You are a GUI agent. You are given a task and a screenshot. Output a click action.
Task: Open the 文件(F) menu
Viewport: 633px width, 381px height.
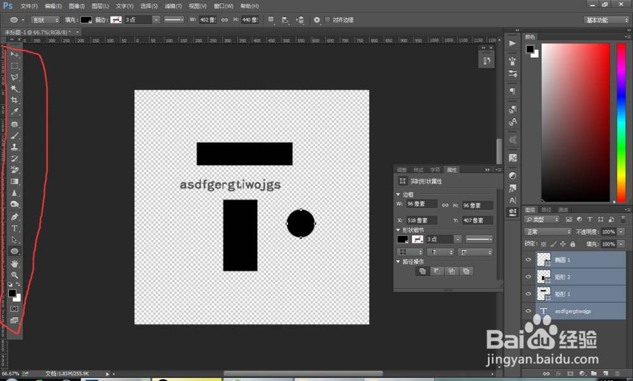(28, 6)
